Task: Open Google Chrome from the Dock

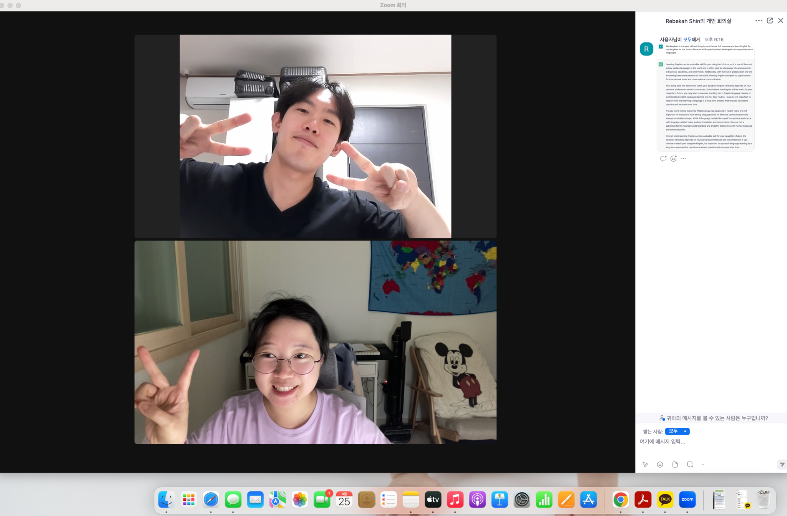Action: [x=621, y=499]
